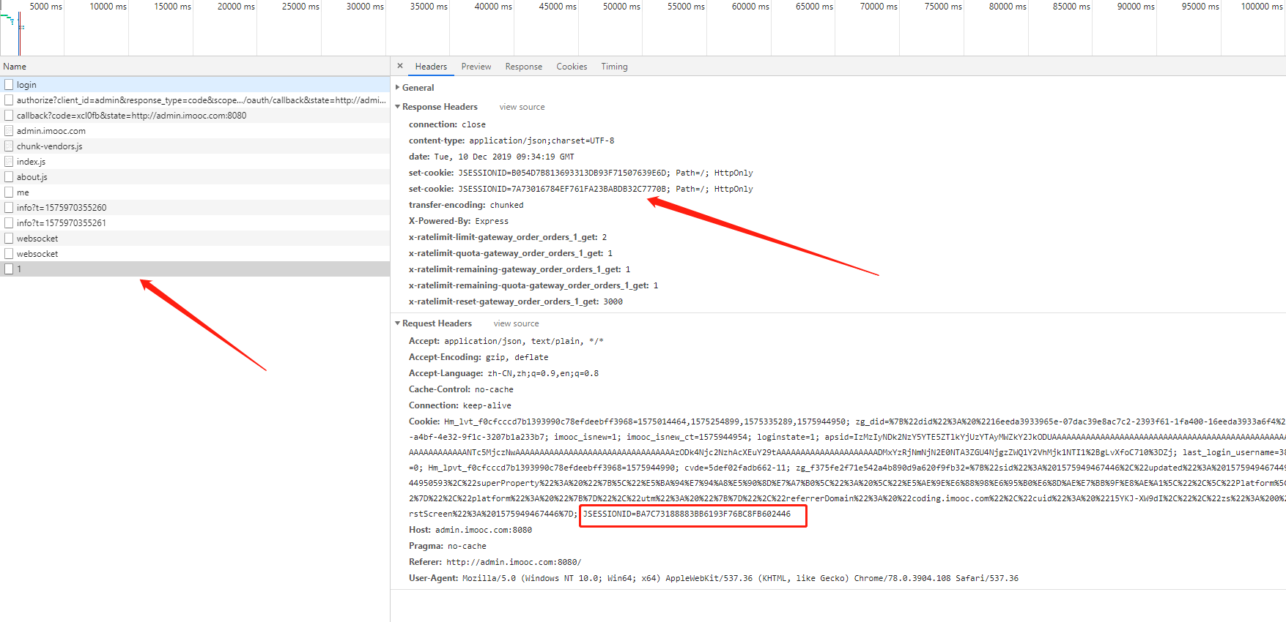Select the me request row

pos(195,192)
